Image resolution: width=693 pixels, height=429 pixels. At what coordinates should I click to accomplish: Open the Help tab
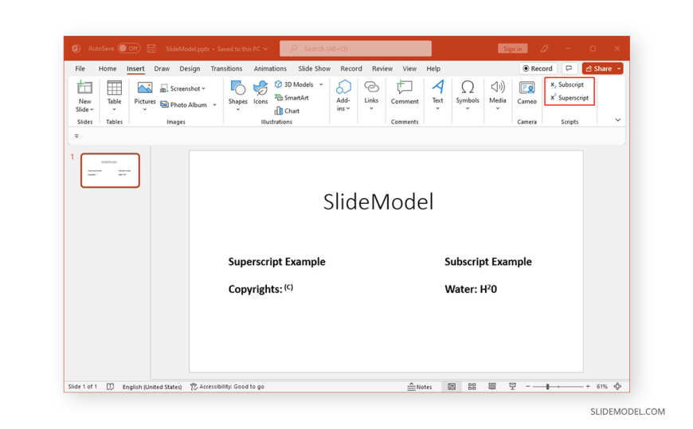pyautogui.click(x=433, y=68)
